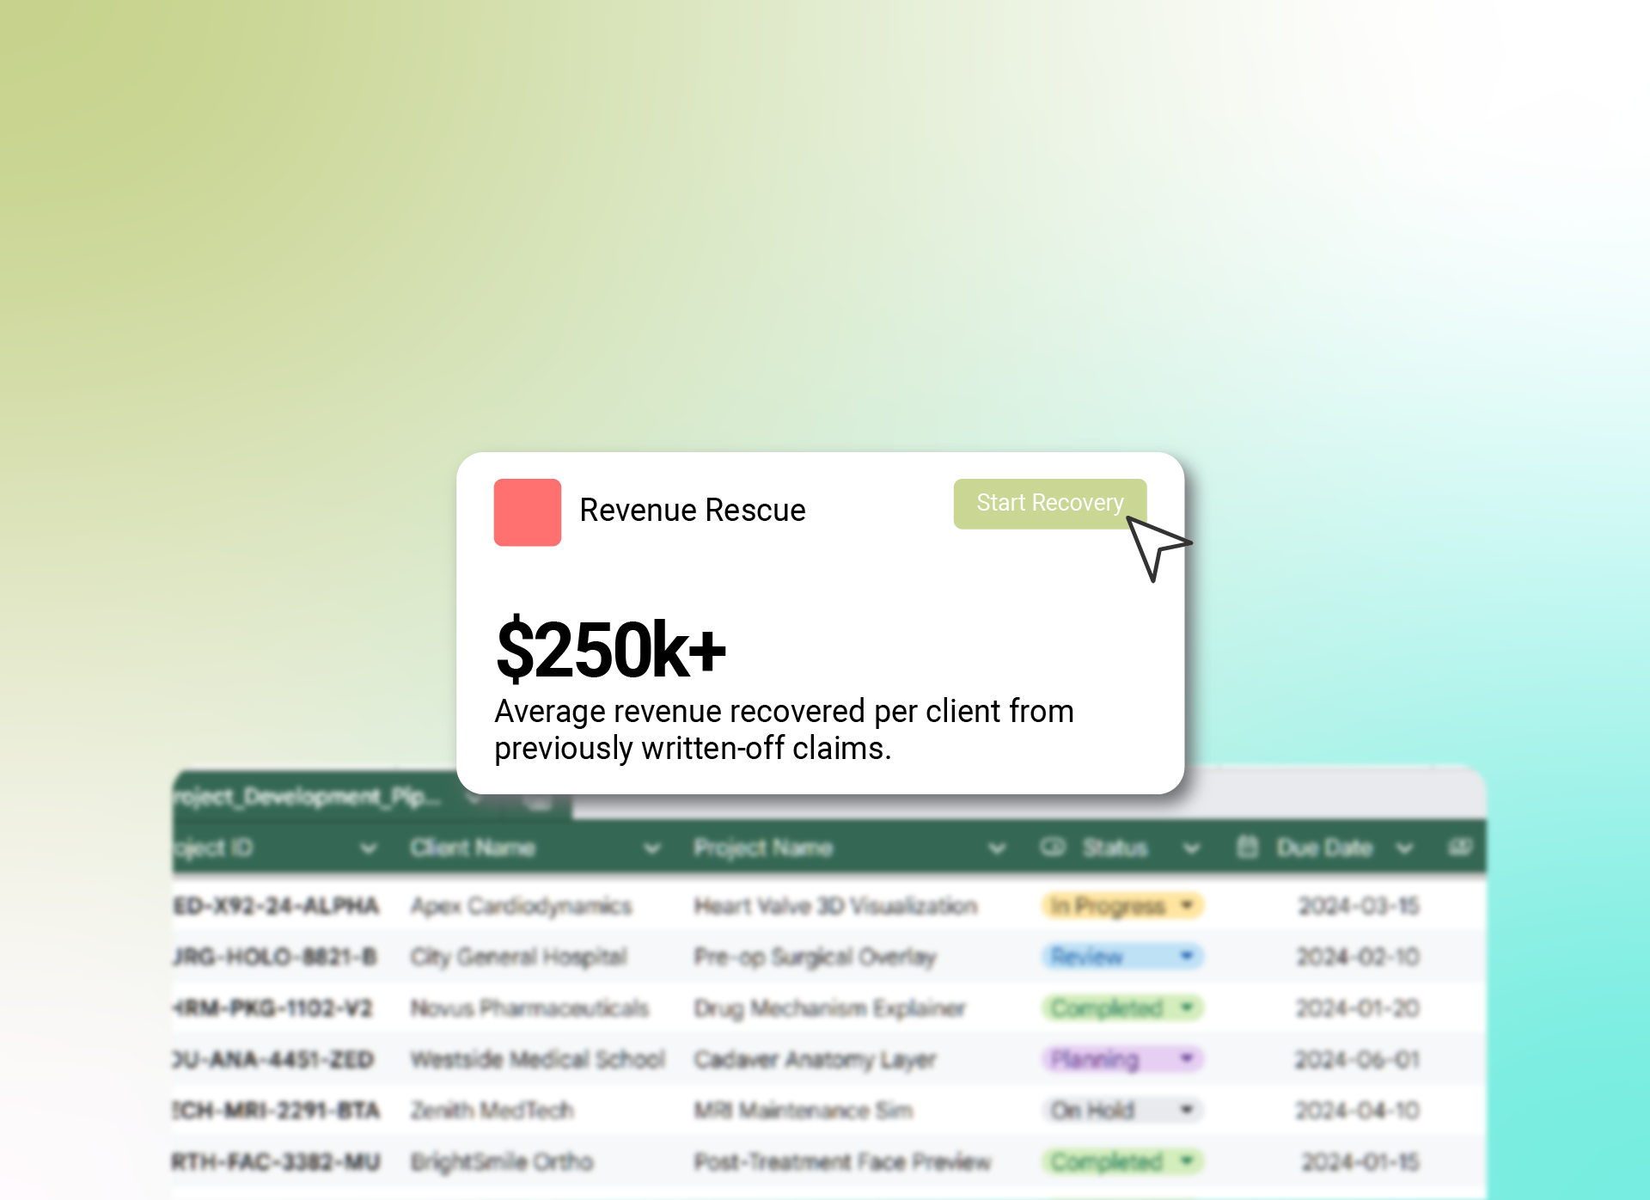Click the Status column chevron

click(1191, 849)
